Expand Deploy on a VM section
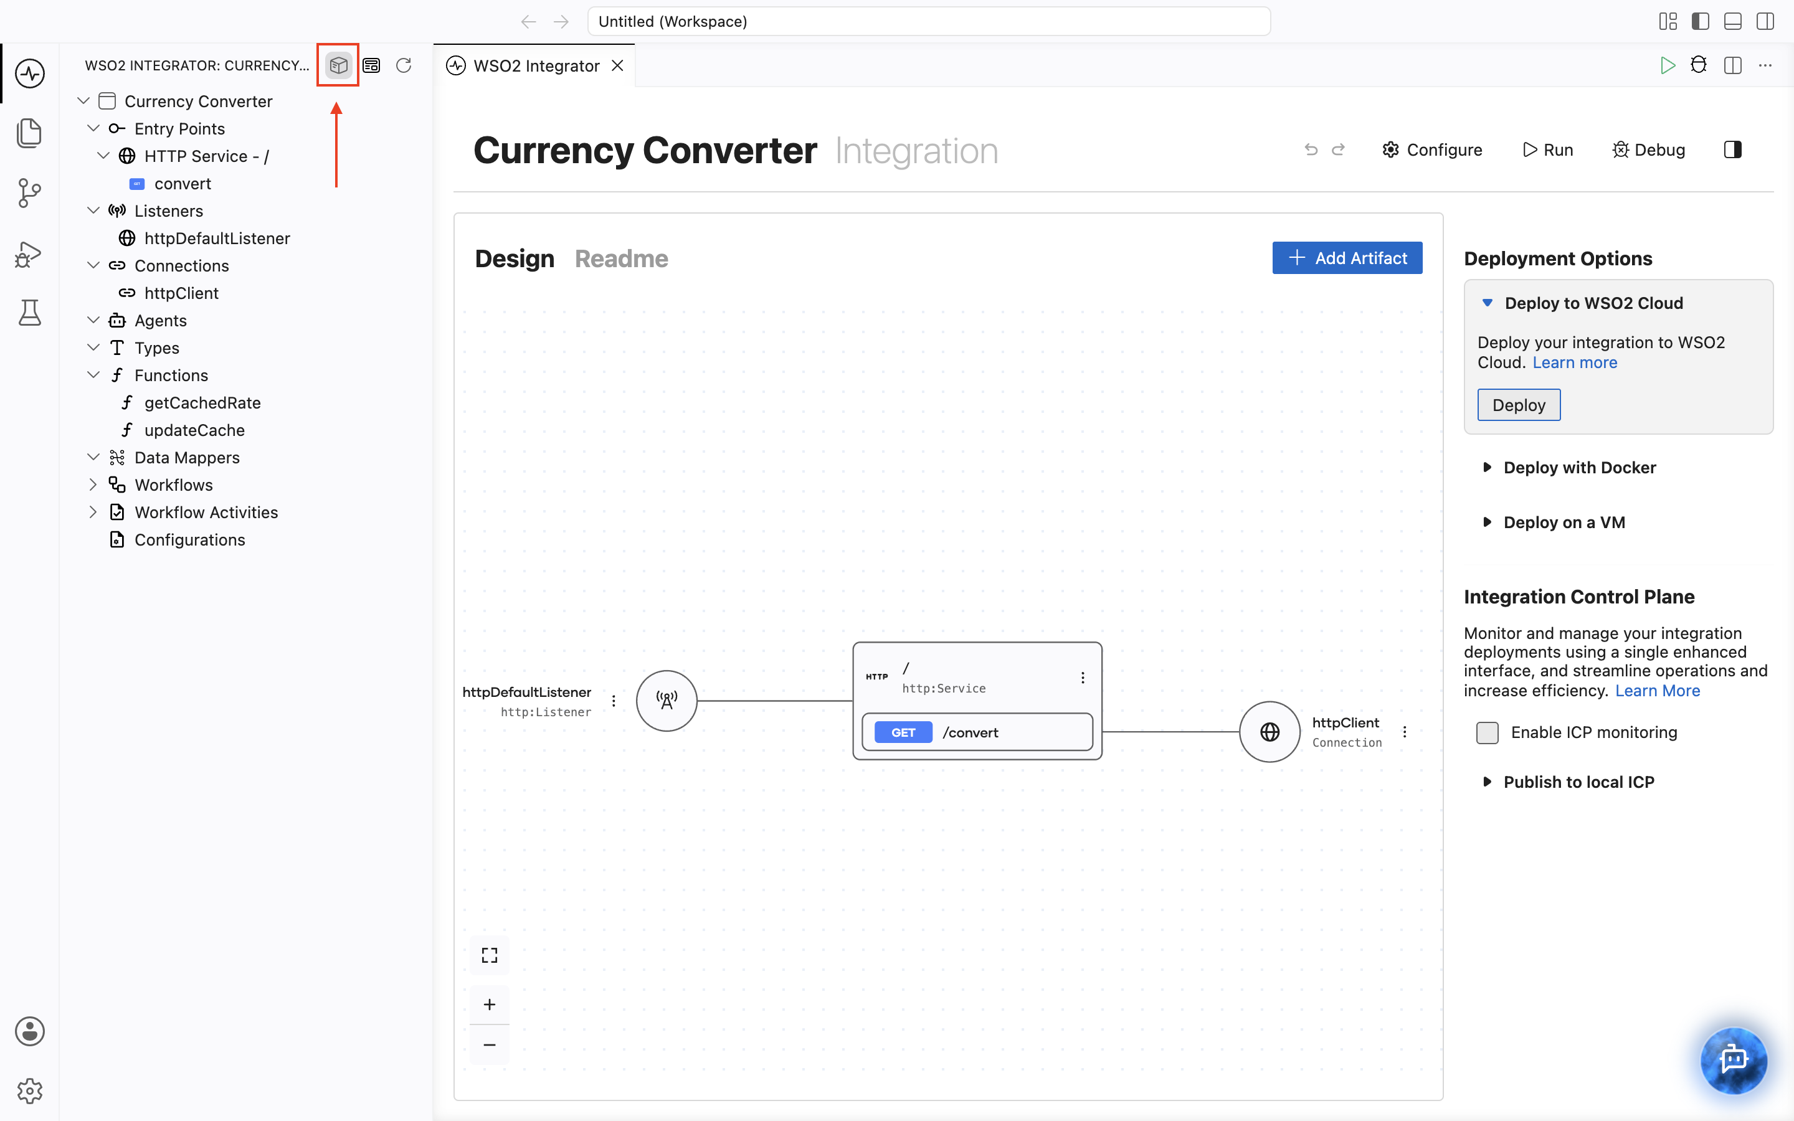 (x=1487, y=522)
